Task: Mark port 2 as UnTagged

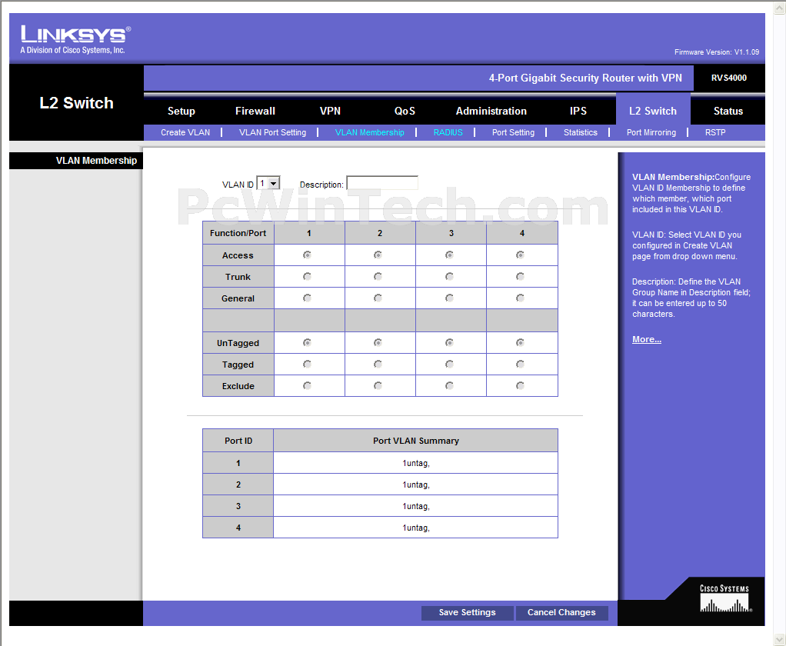Action: 378,343
